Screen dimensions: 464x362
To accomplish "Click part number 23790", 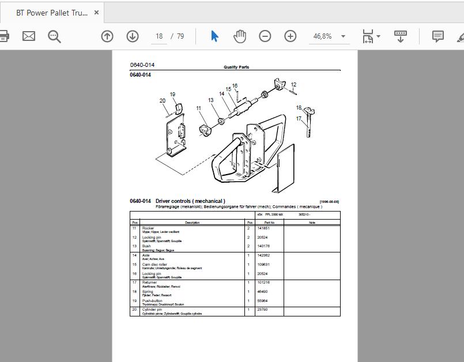I will coord(262,310).
